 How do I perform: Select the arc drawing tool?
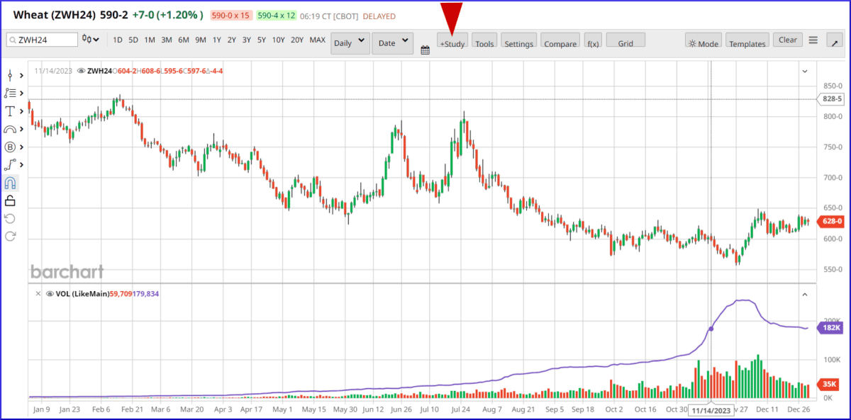[10, 129]
